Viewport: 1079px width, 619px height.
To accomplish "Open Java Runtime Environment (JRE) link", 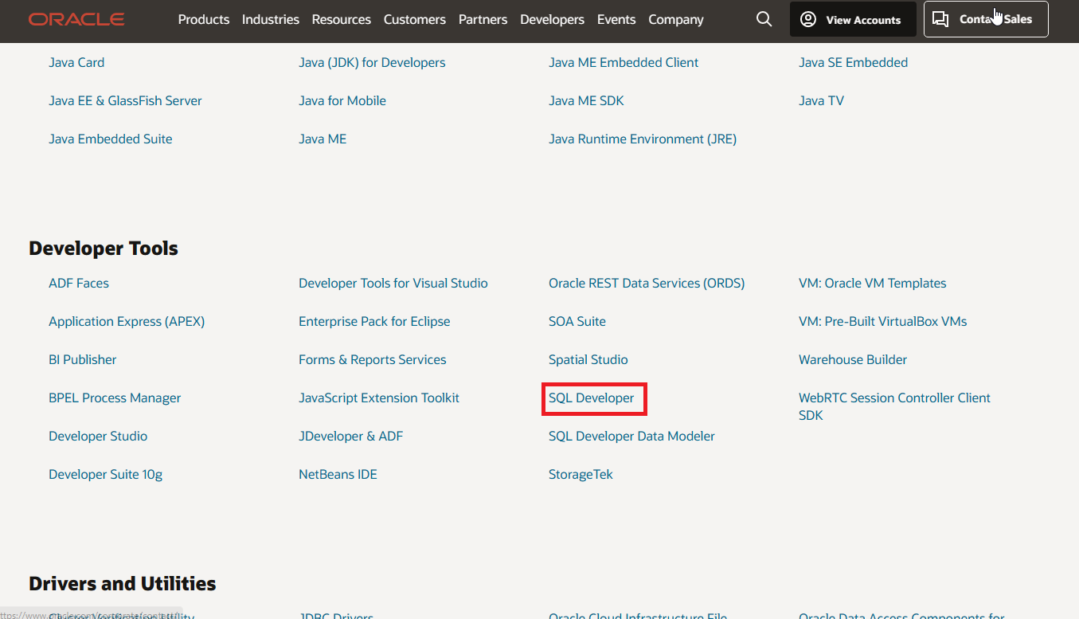I will coord(643,139).
